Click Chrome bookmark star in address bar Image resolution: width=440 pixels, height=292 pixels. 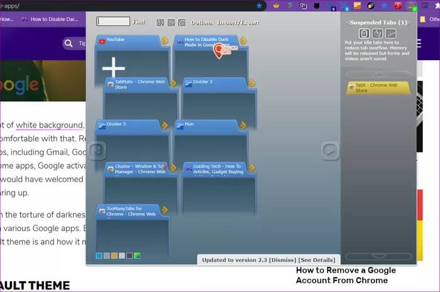(259, 6)
